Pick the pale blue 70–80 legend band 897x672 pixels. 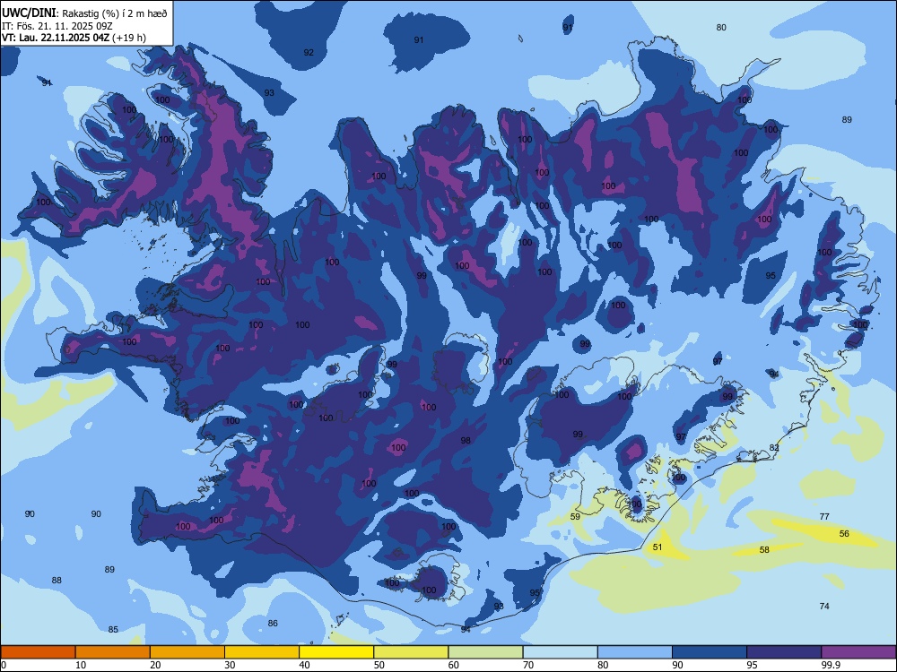[561, 652]
